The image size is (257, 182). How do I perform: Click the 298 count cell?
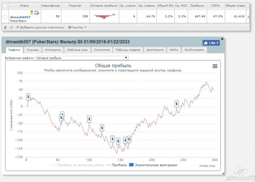[75, 17]
